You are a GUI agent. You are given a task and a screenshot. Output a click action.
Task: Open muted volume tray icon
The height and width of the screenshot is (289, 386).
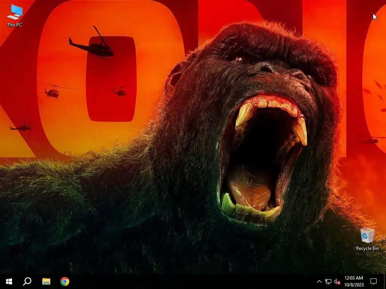pyautogui.click(x=337, y=281)
